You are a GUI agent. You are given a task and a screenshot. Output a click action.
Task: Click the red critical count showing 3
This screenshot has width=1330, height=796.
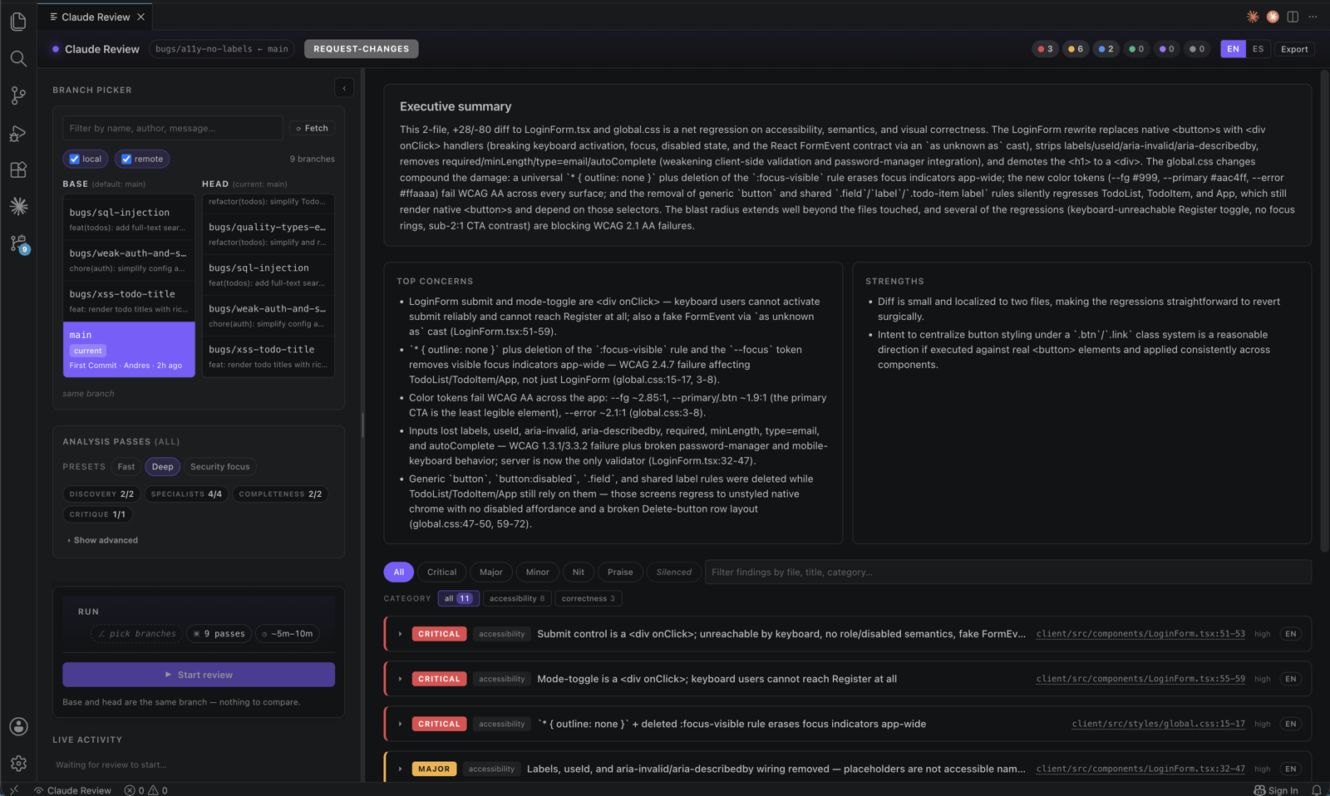tap(1045, 49)
